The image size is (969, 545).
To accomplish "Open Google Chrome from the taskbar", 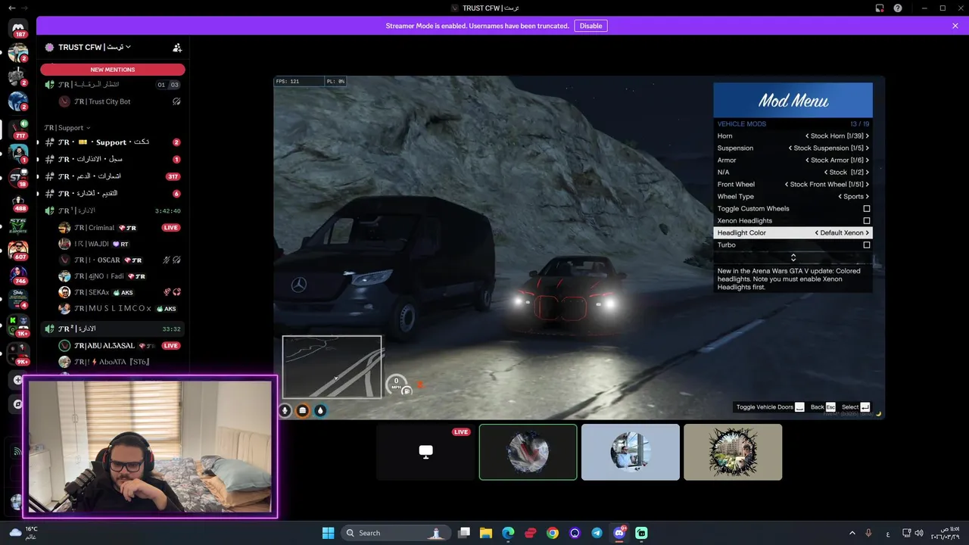I will point(553,533).
